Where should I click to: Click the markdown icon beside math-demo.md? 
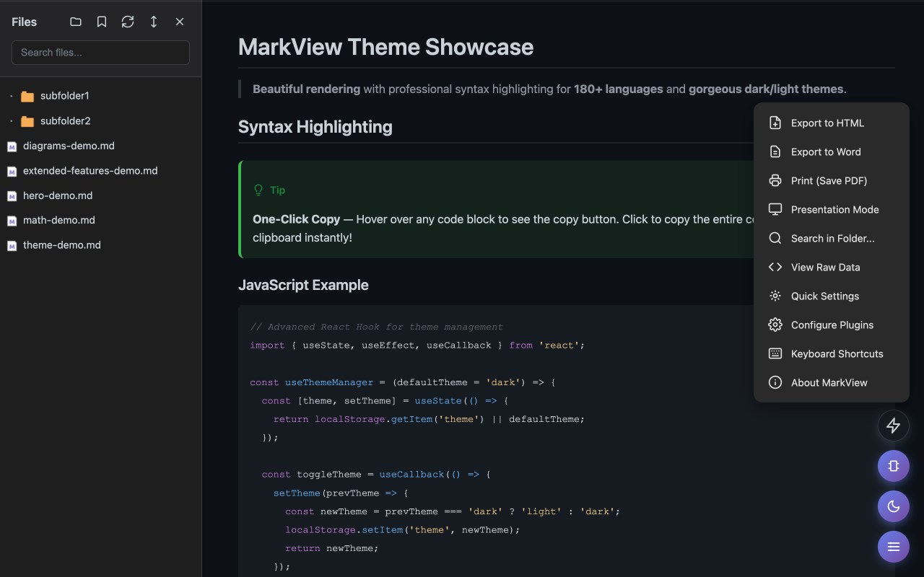pos(12,221)
